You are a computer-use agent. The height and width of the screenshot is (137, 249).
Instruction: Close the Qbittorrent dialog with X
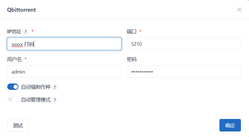tap(239, 10)
